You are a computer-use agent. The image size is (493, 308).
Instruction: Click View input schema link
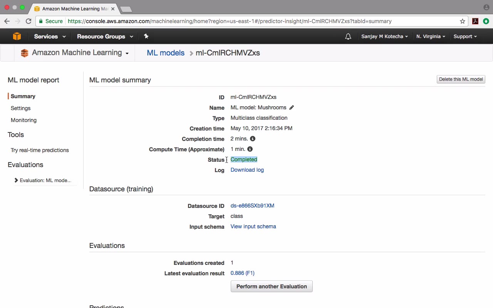(x=253, y=226)
